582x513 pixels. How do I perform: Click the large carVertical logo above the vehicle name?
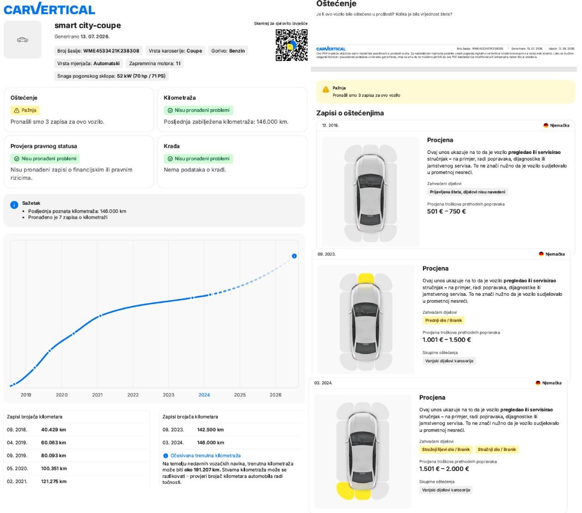click(49, 9)
